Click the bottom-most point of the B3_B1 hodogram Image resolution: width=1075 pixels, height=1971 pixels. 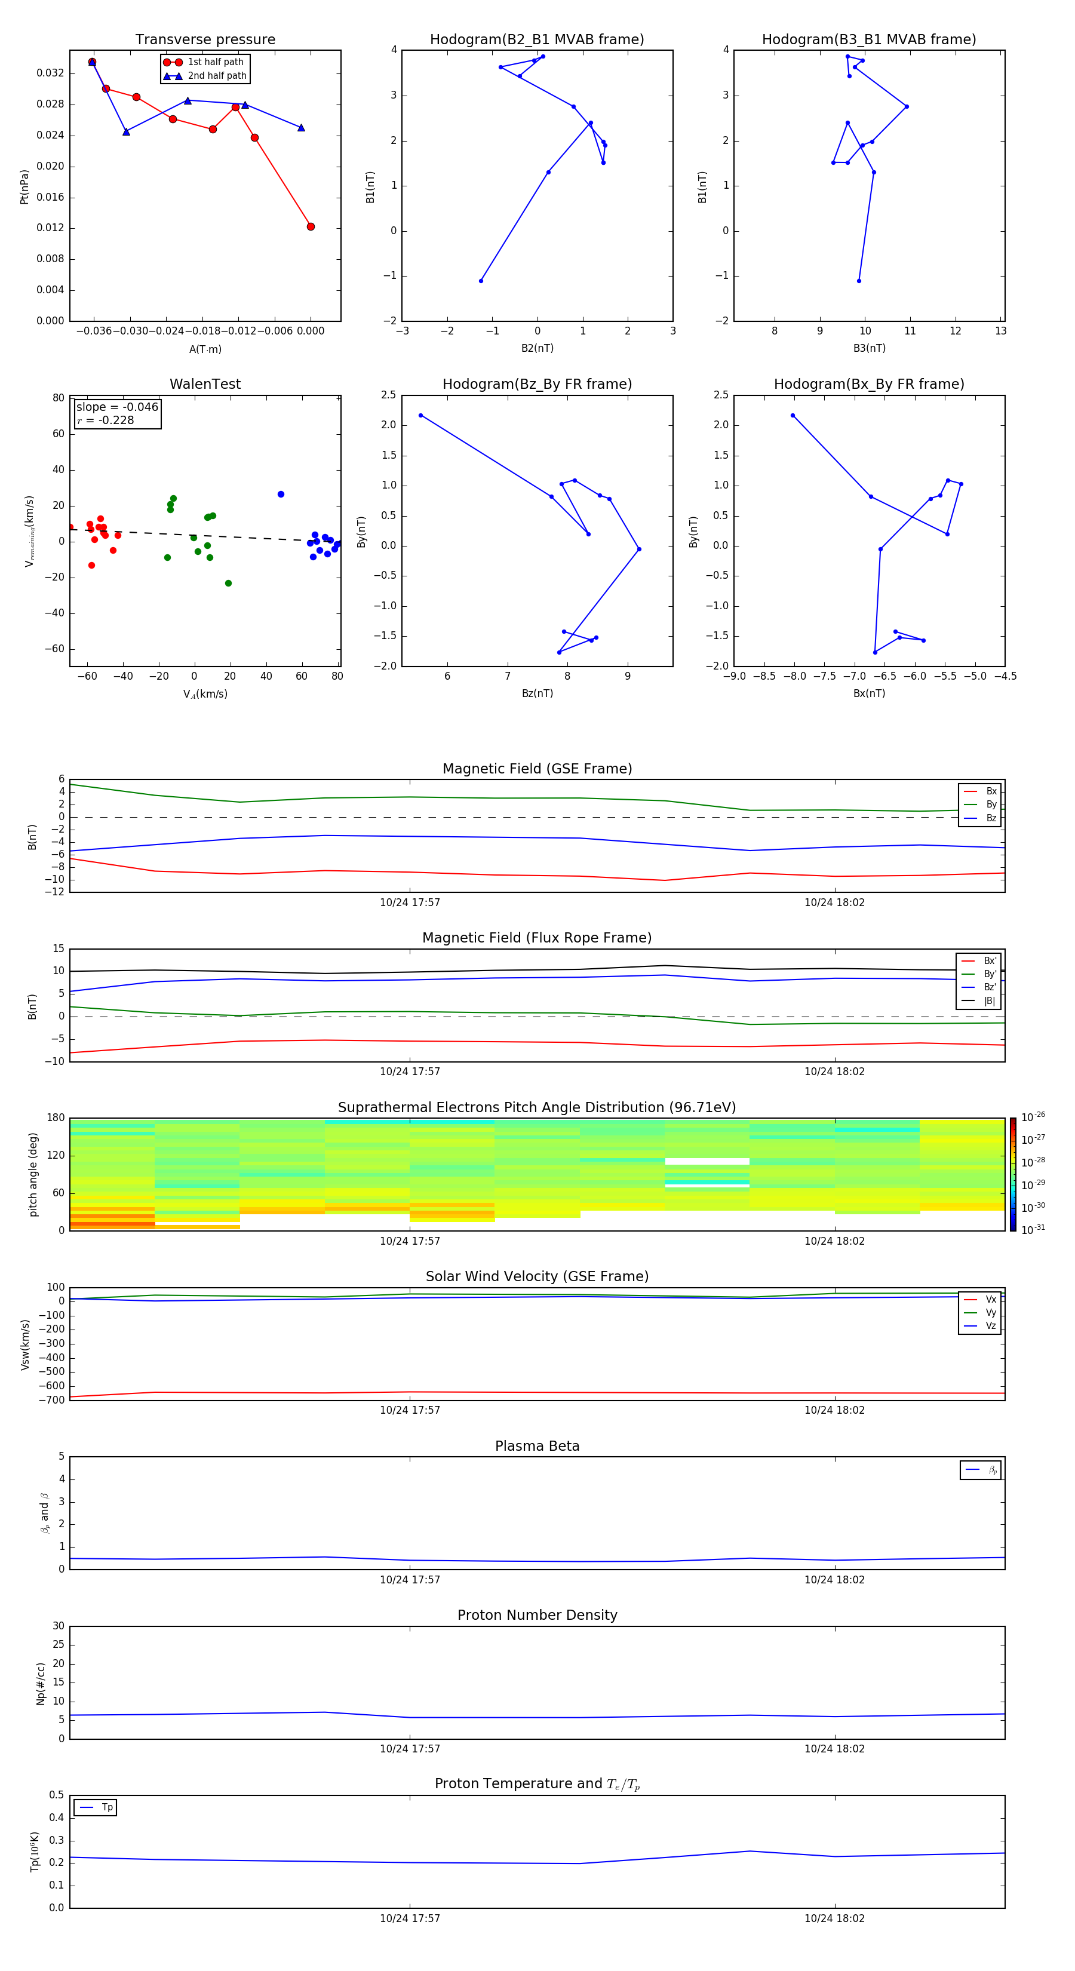pos(858,281)
